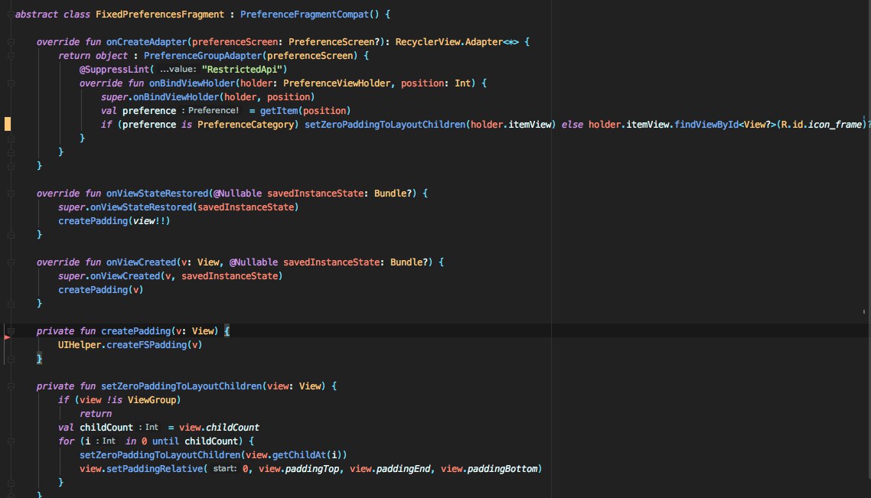Collapse the onViewStateRestored function fold marker
Viewport: 871px width, 498px height.
pos(11,194)
